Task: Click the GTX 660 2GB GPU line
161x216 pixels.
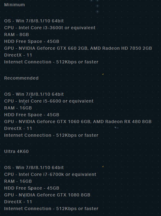Action: 78,48
